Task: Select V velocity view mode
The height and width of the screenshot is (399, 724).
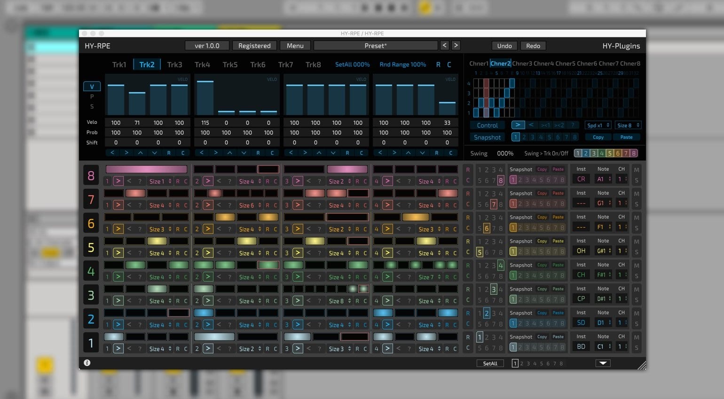Action: (92, 86)
